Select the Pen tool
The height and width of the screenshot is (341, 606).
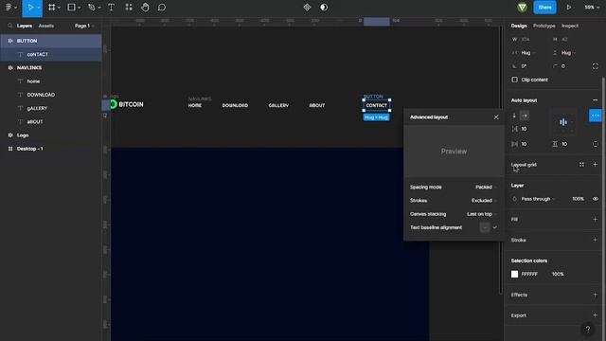tap(92, 8)
